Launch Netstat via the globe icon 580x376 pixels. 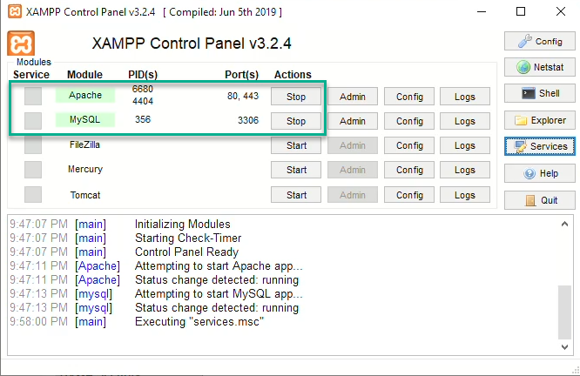click(540, 67)
